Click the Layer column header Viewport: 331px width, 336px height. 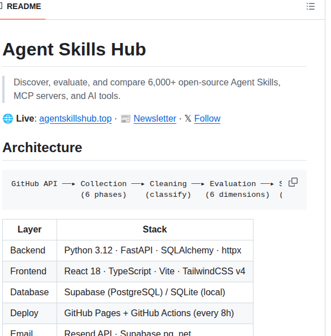[29, 230]
